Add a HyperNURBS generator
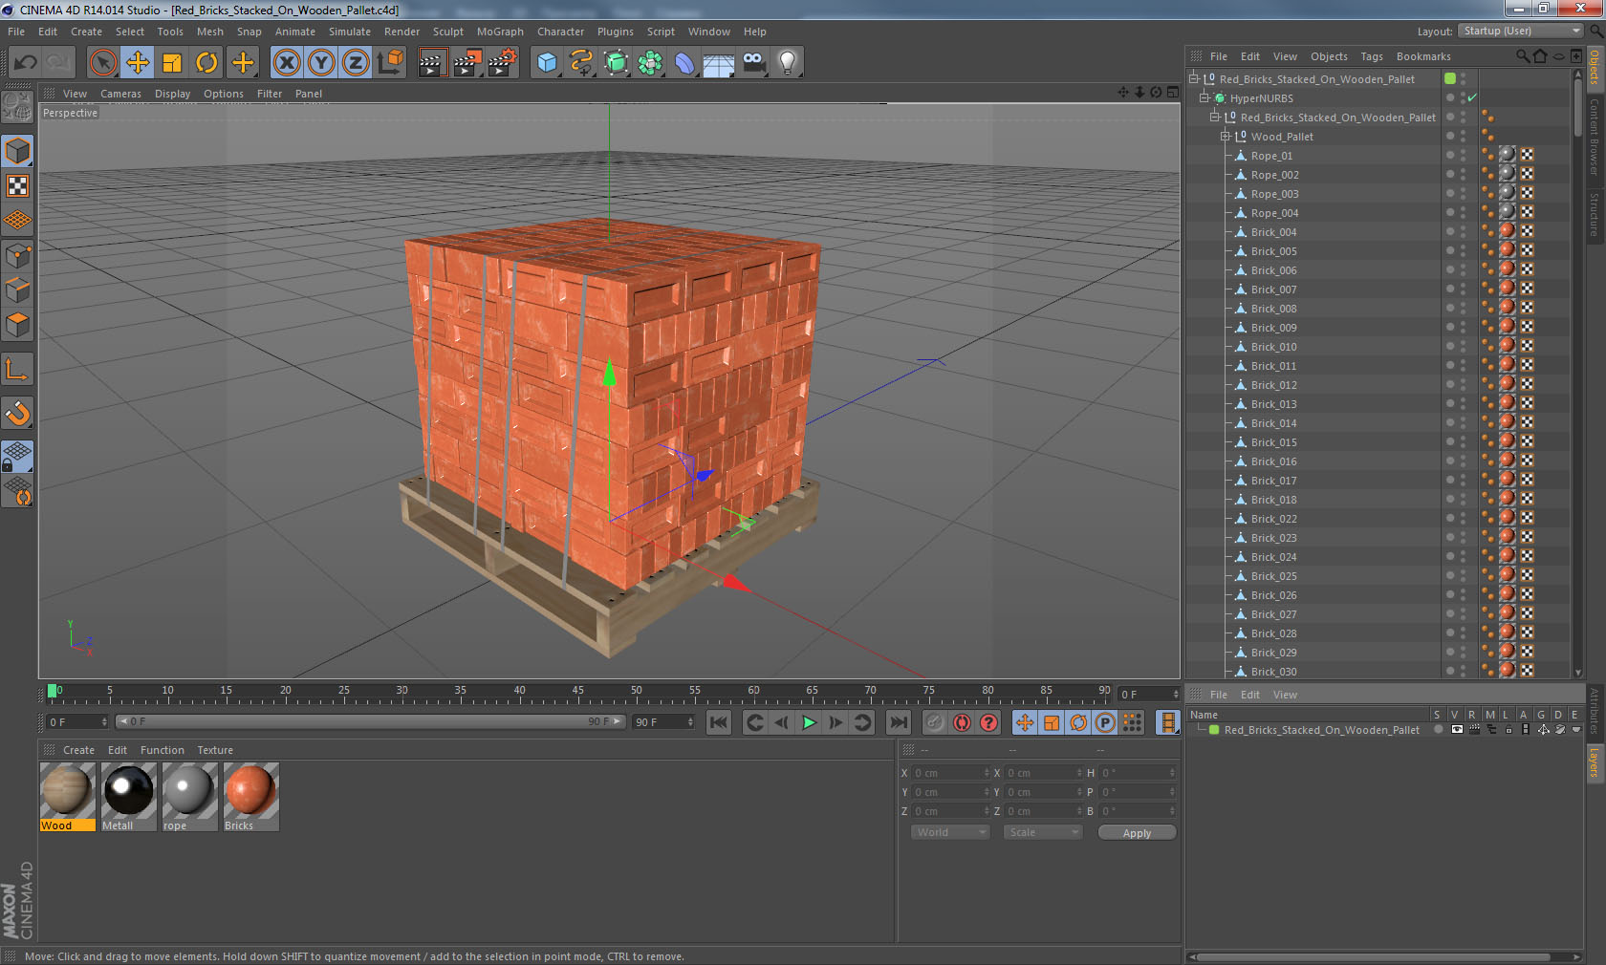 click(x=617, y=63)
